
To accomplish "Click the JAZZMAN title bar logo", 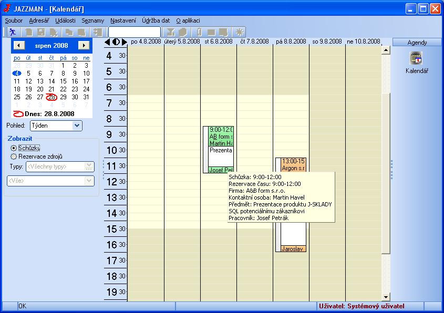I will [x=7, y=8].
